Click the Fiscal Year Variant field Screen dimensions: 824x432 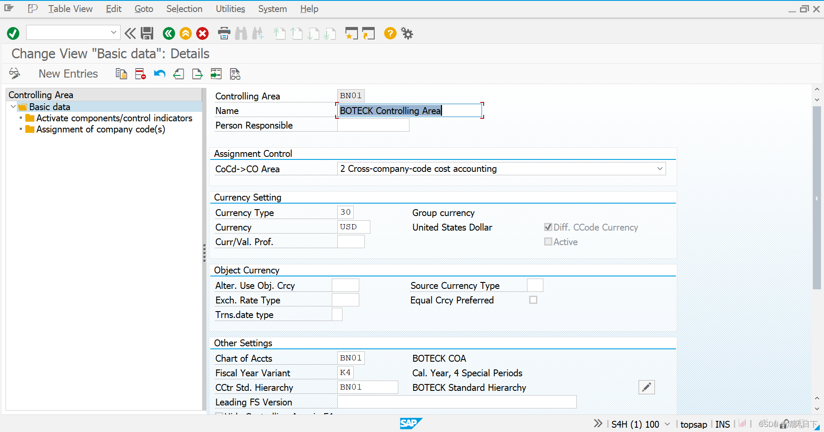coord(345,372)
